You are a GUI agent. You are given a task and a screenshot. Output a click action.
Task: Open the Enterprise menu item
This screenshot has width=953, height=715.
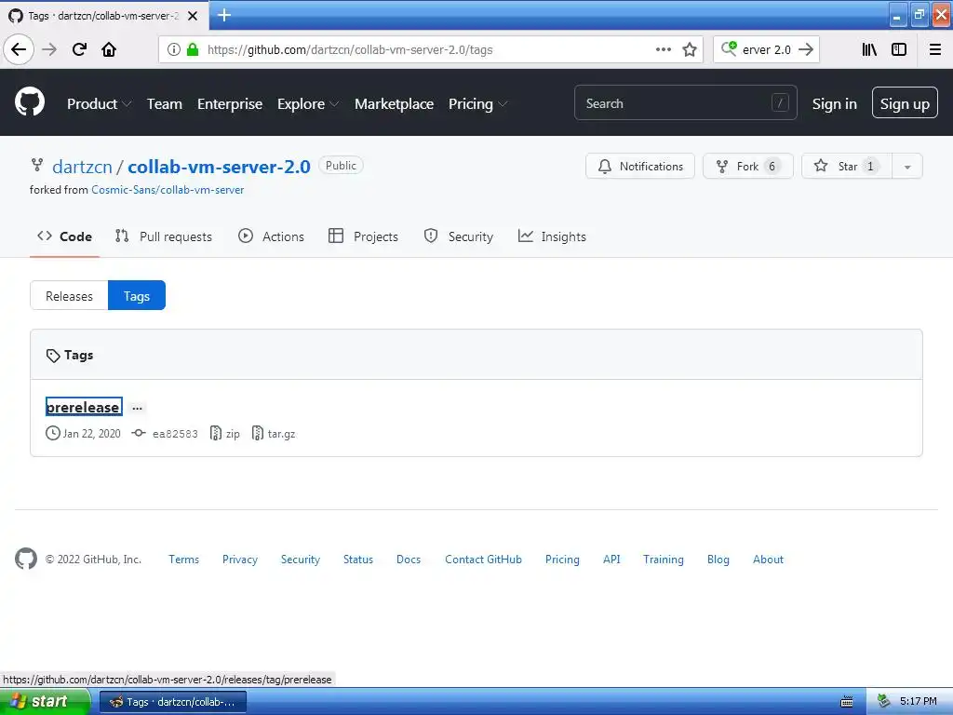[230, 104]
